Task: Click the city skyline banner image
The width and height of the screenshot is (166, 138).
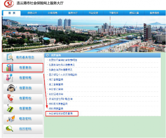Action: click(84, 34)
